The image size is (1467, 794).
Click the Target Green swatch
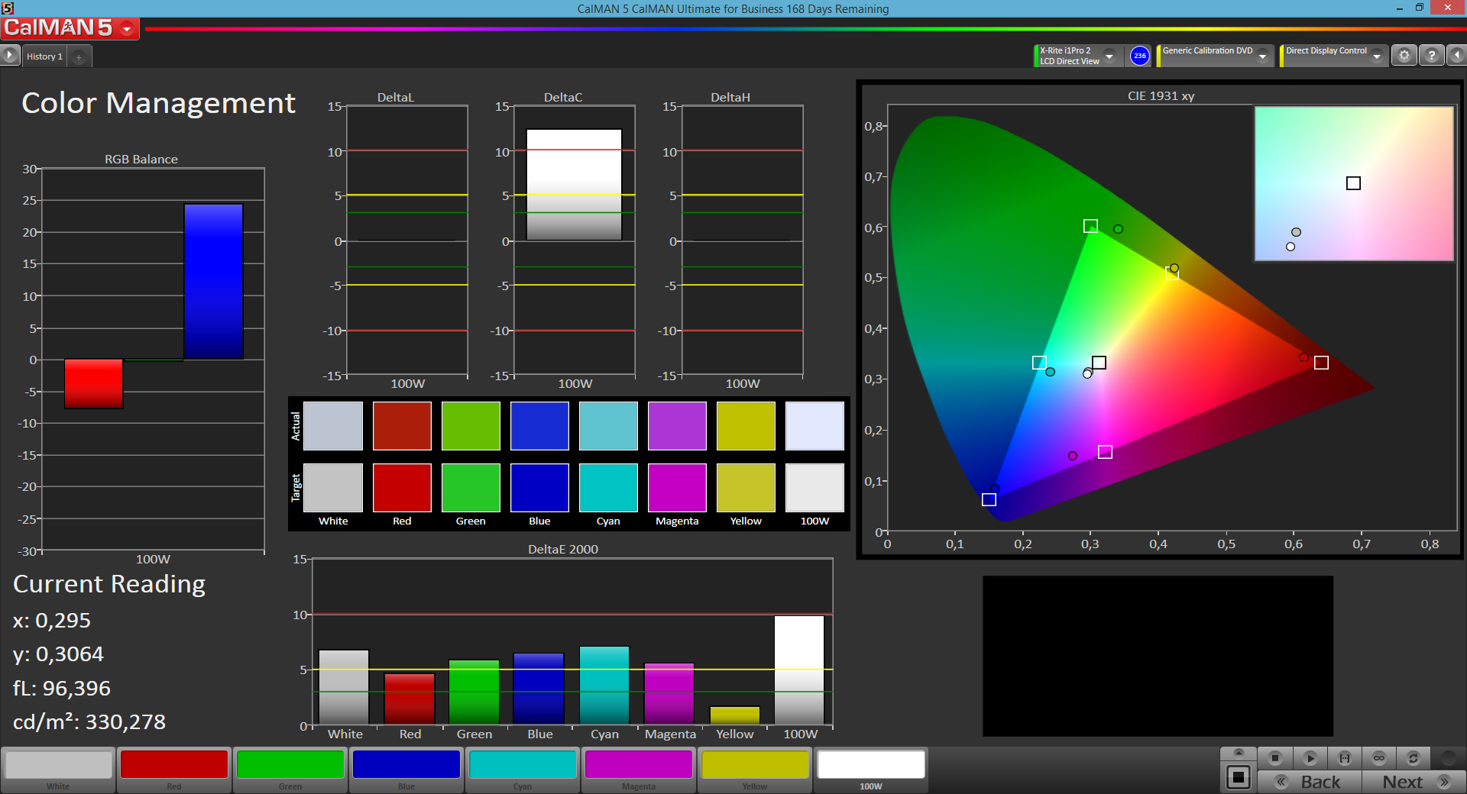point(471,488)
